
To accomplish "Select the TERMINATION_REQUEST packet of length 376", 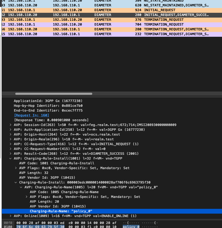I will click(x=80, y=19).
